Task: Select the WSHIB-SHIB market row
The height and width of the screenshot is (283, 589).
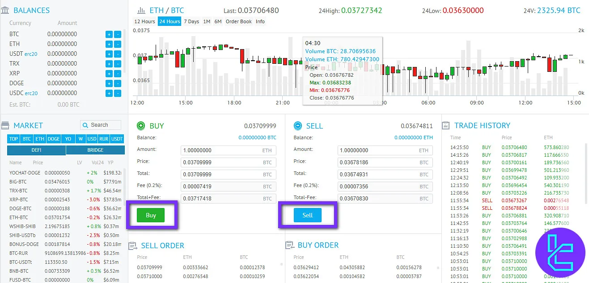Action: click(x=66, y=226)
